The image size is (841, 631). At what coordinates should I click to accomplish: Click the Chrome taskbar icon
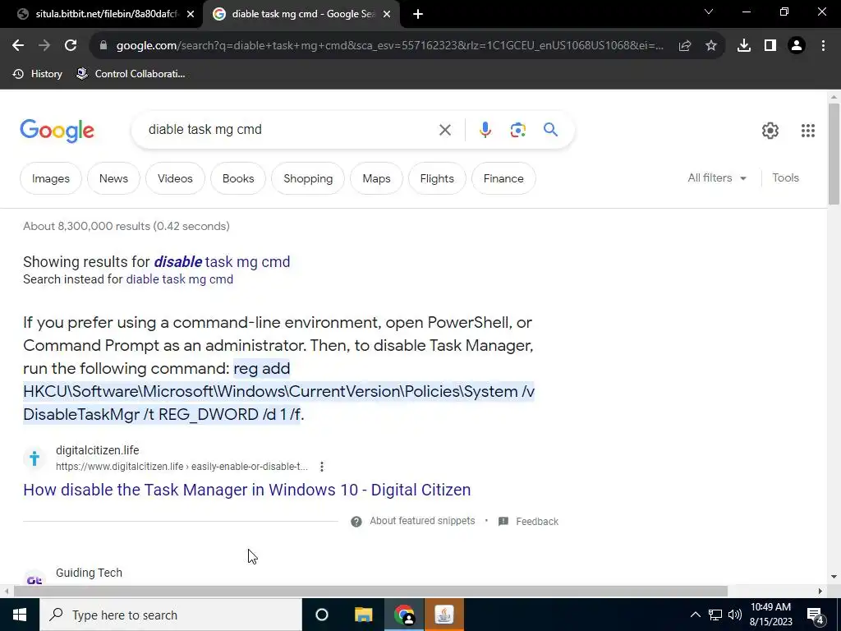pyautogui.click(x=404, y=615)
